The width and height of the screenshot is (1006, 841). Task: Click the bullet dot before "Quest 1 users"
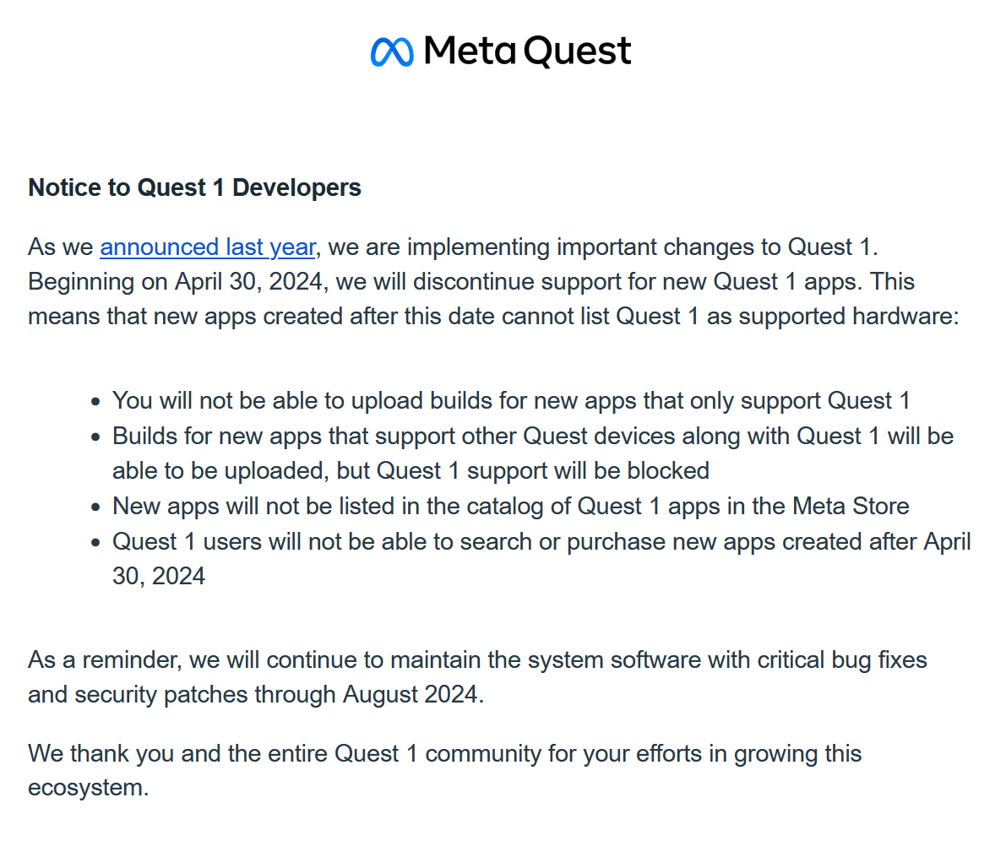[97, 543]
